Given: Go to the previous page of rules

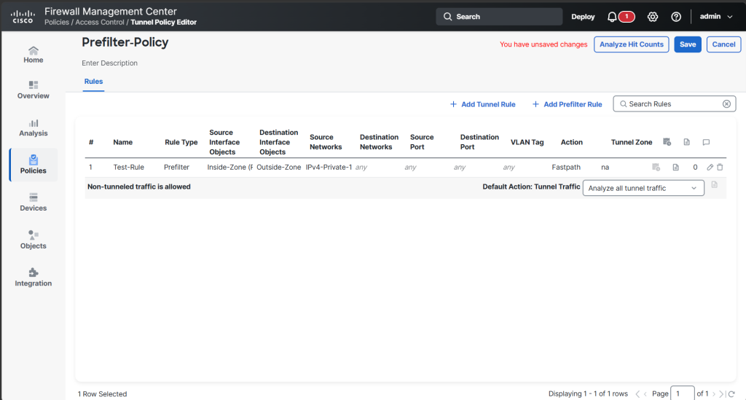Looking at the screenshot, I should tap(645, 394).
